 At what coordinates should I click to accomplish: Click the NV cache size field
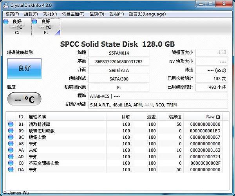click(x=211, y=62)
